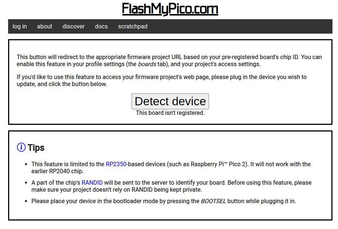Open the log in page
338x229 pixels.
coord(20,26)
